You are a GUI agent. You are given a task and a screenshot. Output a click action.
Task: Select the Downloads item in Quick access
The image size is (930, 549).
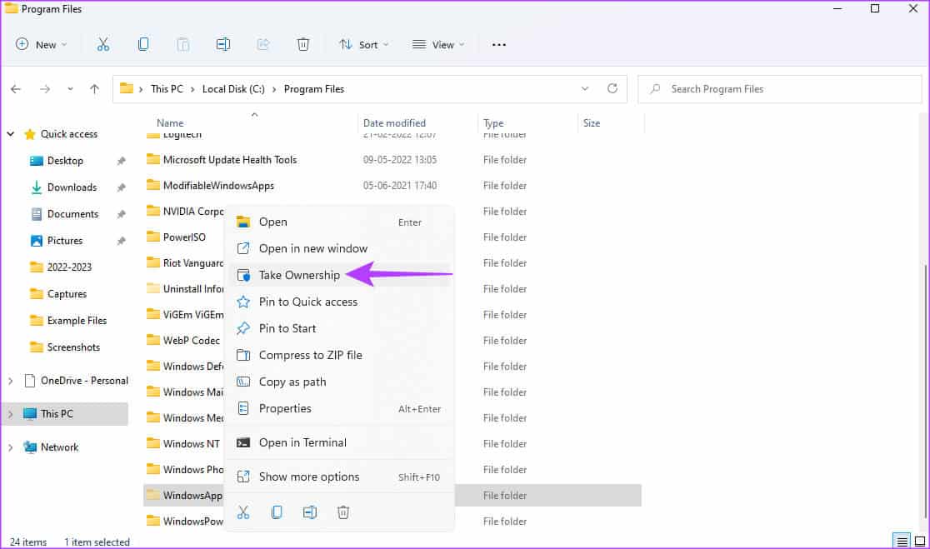click(x=72, y=187)
